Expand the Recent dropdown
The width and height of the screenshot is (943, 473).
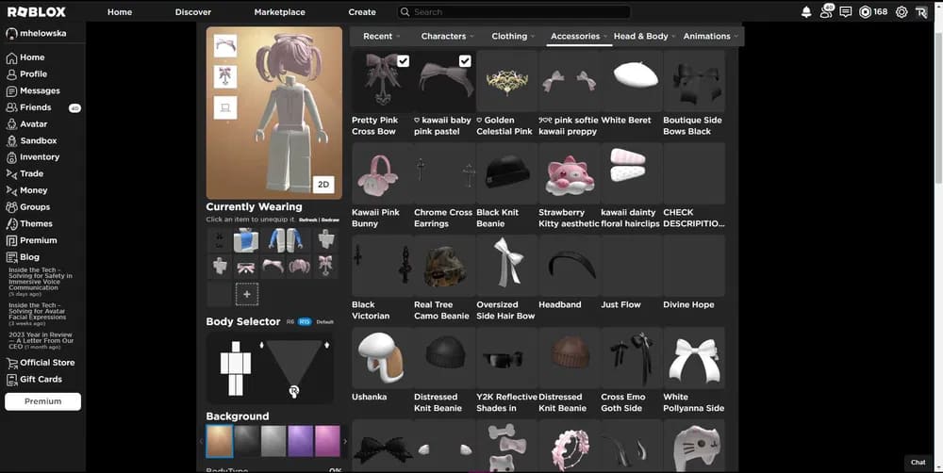382,36
